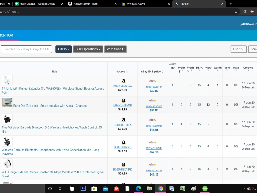Open eBay listing 392842328154
This screenshot has width=257, height=193.
click(154, 87)
